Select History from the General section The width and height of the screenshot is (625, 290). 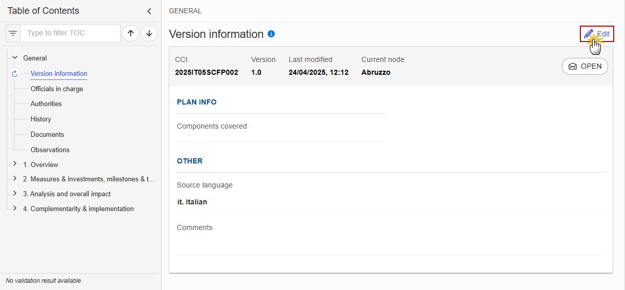pos(41,119)
